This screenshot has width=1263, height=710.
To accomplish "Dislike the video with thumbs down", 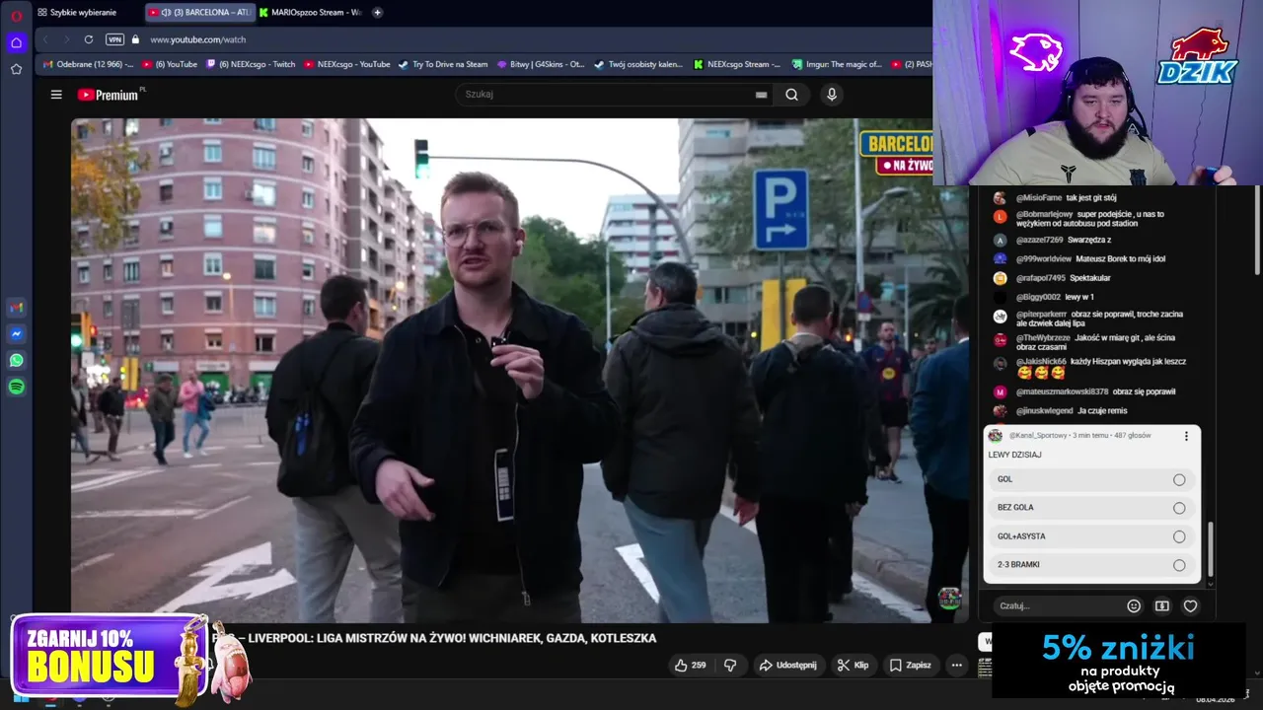I will 730,666.
